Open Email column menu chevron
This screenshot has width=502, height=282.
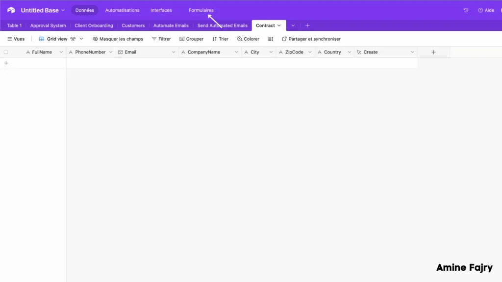[174, 52]
